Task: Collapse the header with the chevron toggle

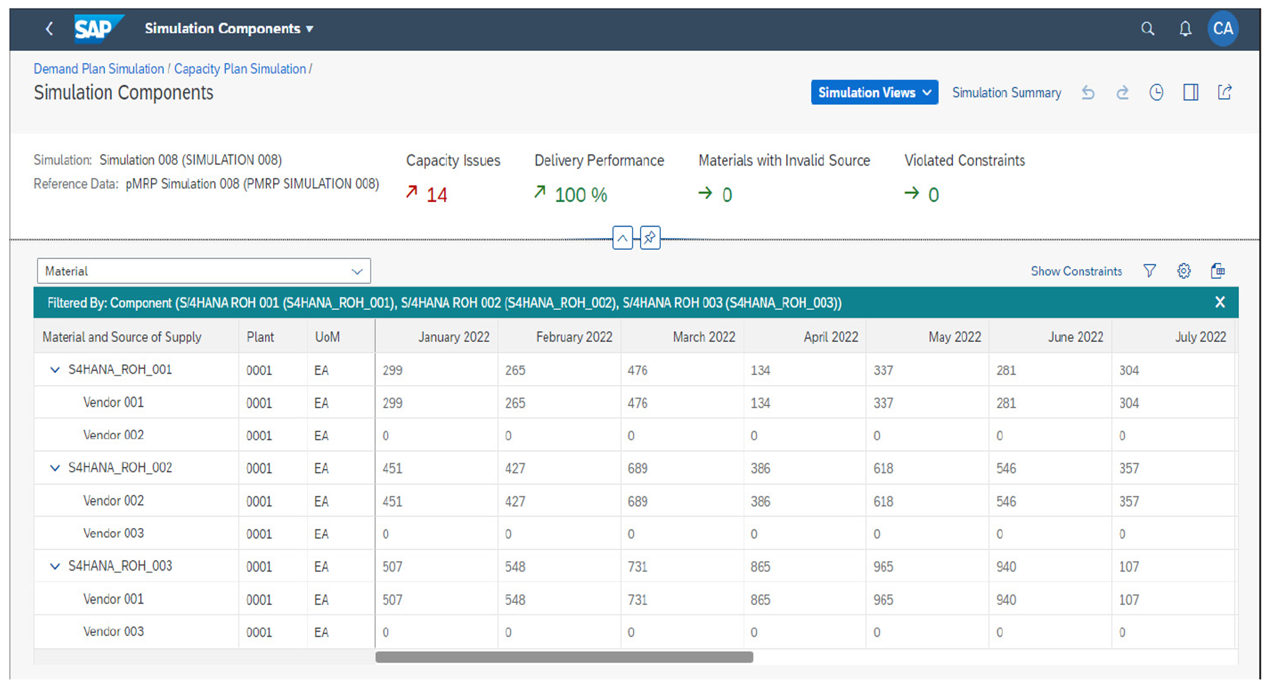Action: tap(622, 238)
